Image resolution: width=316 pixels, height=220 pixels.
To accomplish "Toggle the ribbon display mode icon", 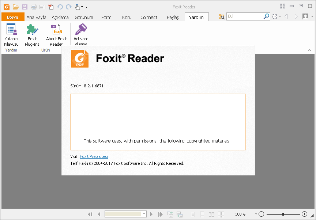I will point(283,6).
